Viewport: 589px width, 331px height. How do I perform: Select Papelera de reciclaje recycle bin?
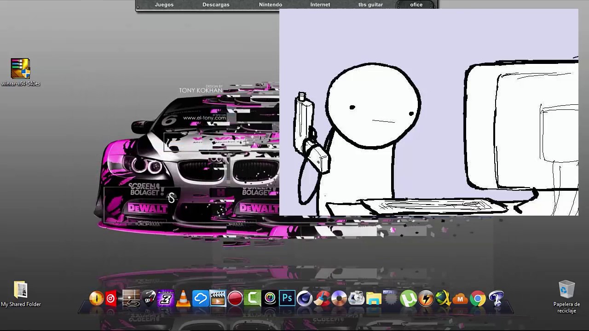coord(566,297)
